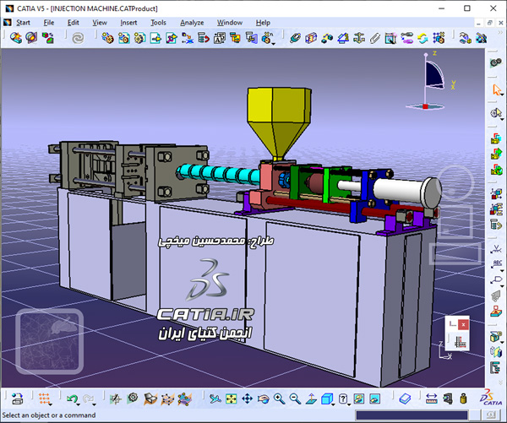Insert a new Component from the toolbar
Viewport: 507px width, 423px height.
107,38
